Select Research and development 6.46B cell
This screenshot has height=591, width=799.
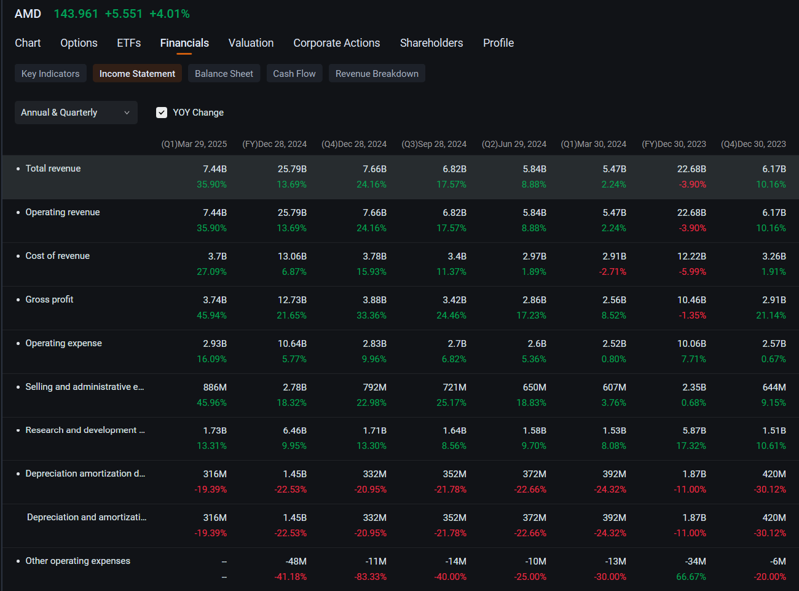tap(294, 430)
